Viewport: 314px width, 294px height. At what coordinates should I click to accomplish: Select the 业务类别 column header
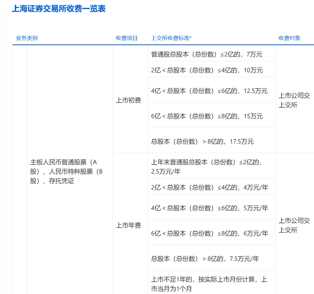tap(27, 38)
